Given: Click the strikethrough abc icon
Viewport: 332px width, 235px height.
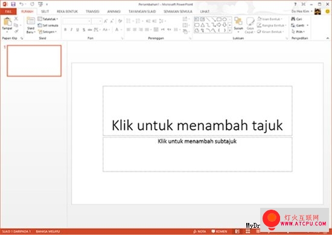Looking at the screenshot, I should pos(90,30).
